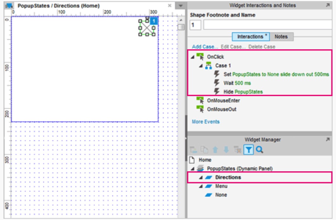336x220 pixels.
Task: Select the Menu state in Widget Manager
Action: 221,186
